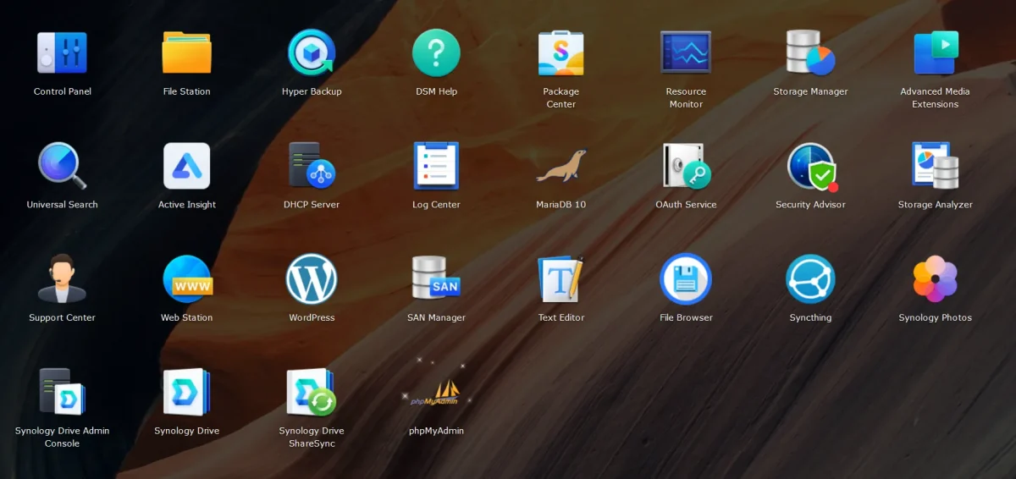Open Universal Search
Image resolution: width=1016 pixels, height=479 pixels.
tap(62, 166)
